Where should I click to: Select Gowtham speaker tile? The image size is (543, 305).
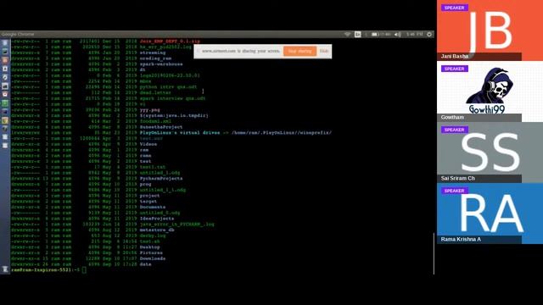coord(490,91)
